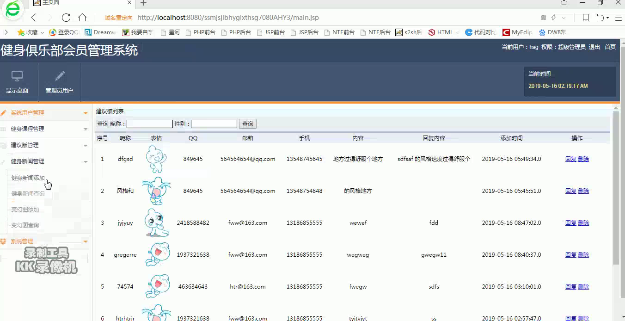
Task: Click 回复 link for 风格和 row
Action: click(571, 191)
